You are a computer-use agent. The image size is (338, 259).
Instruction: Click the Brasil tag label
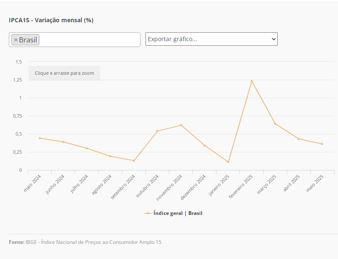(28, 40)
